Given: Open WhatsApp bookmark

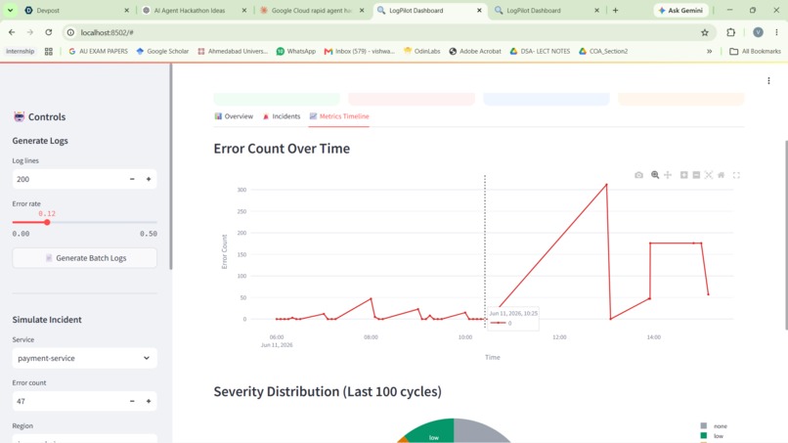Looking at the screenshot, I should coord(296,51).
